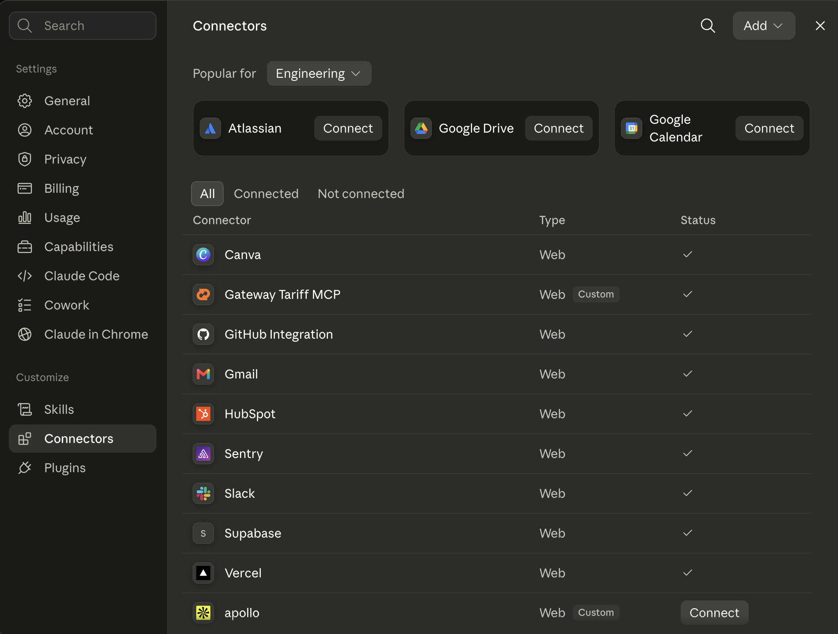Open the Add dropdown button

[x=764, y=26]
